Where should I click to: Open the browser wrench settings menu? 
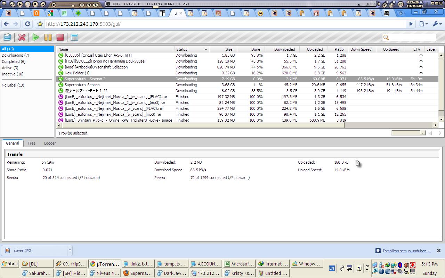437,24
